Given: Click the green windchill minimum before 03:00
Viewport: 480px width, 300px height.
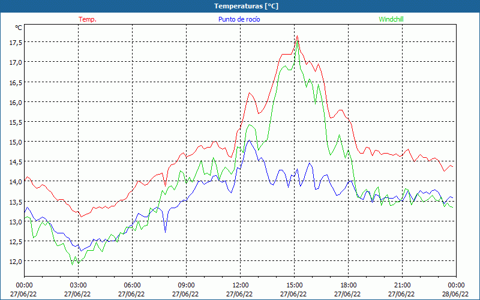Looking at the screenshot, I should coord(73,264).
